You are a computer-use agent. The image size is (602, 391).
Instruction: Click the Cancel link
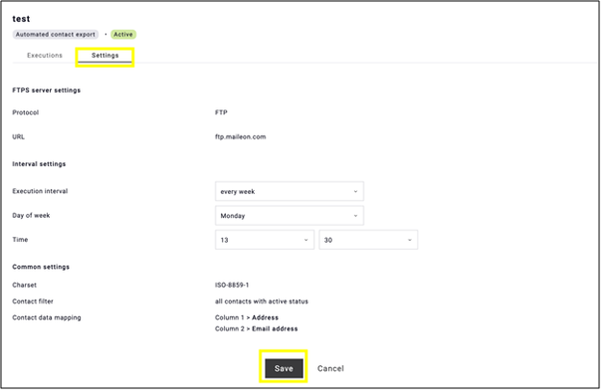click(x=330, y=368)
